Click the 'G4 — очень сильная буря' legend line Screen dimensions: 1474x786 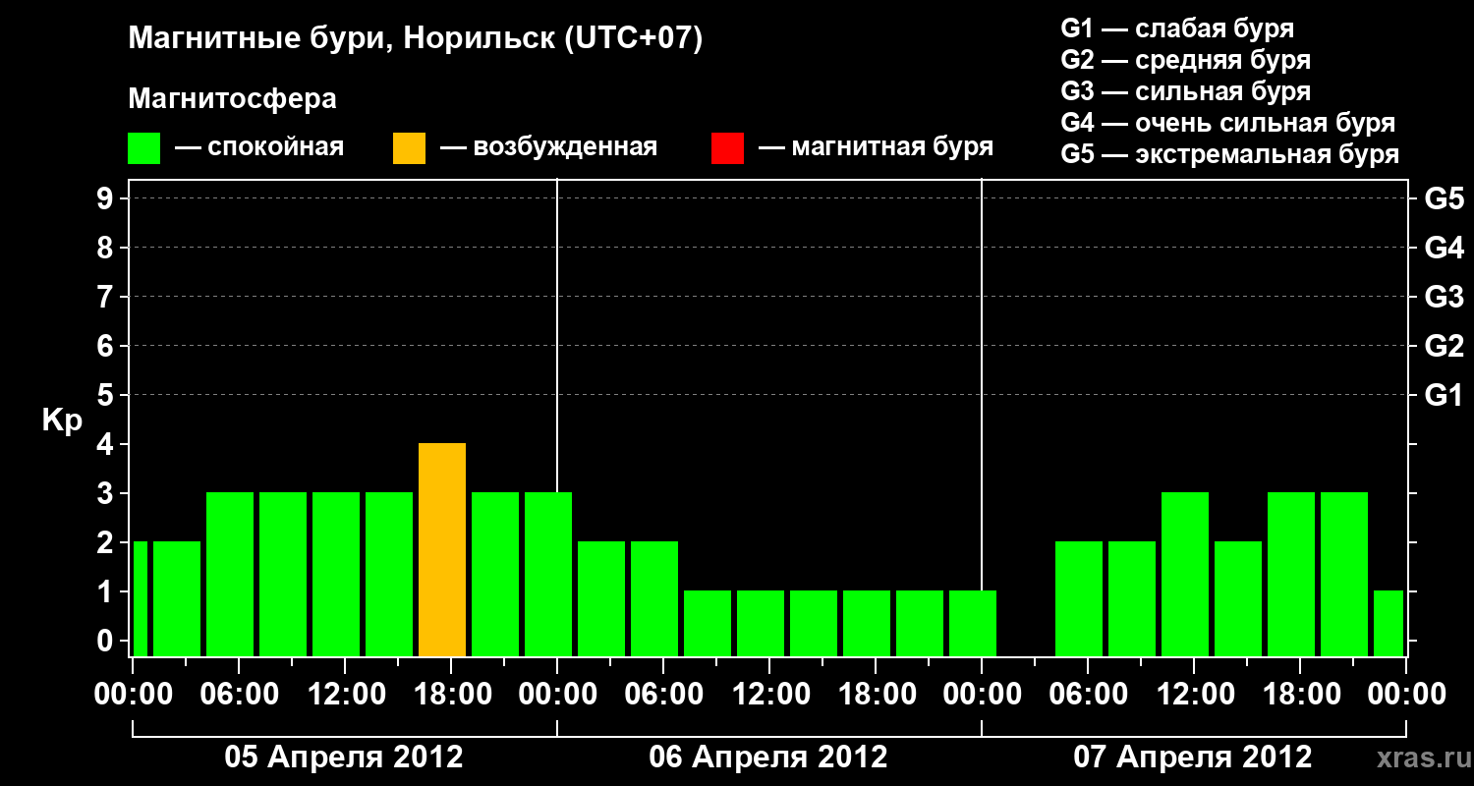point(1228,123)
